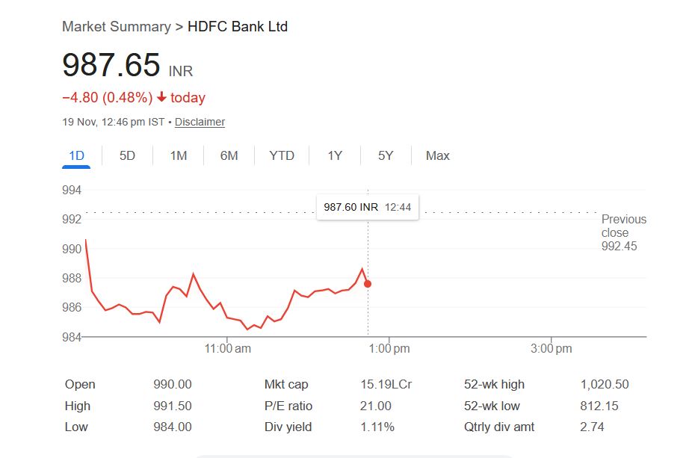Open the 1M chart range tab
This screenshot has height=458, width=689.
click(178, 155)
